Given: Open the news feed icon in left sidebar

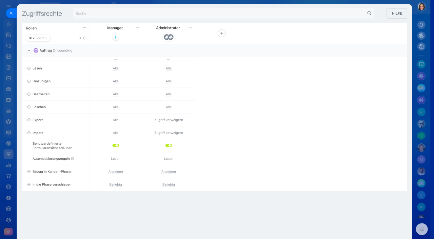Looking at the screenshot, I should 8,35.
